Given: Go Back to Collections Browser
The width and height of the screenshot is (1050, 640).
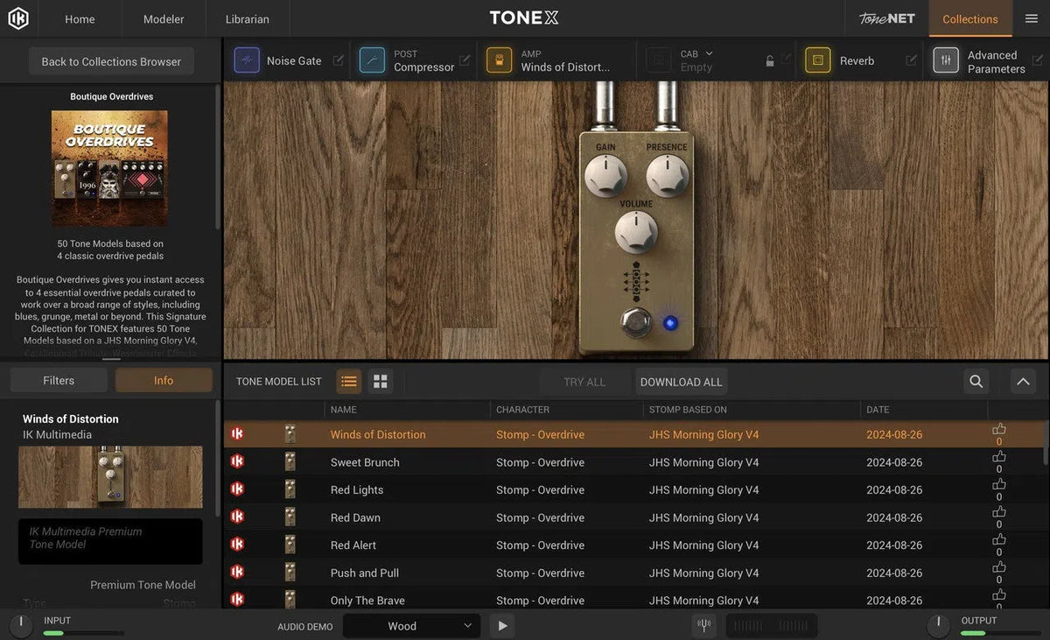Looking at the screenshot, I should click(x=110, y=61).
